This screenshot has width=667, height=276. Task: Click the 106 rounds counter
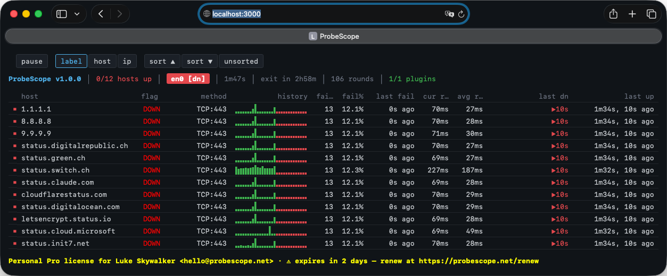coord(352,79)
